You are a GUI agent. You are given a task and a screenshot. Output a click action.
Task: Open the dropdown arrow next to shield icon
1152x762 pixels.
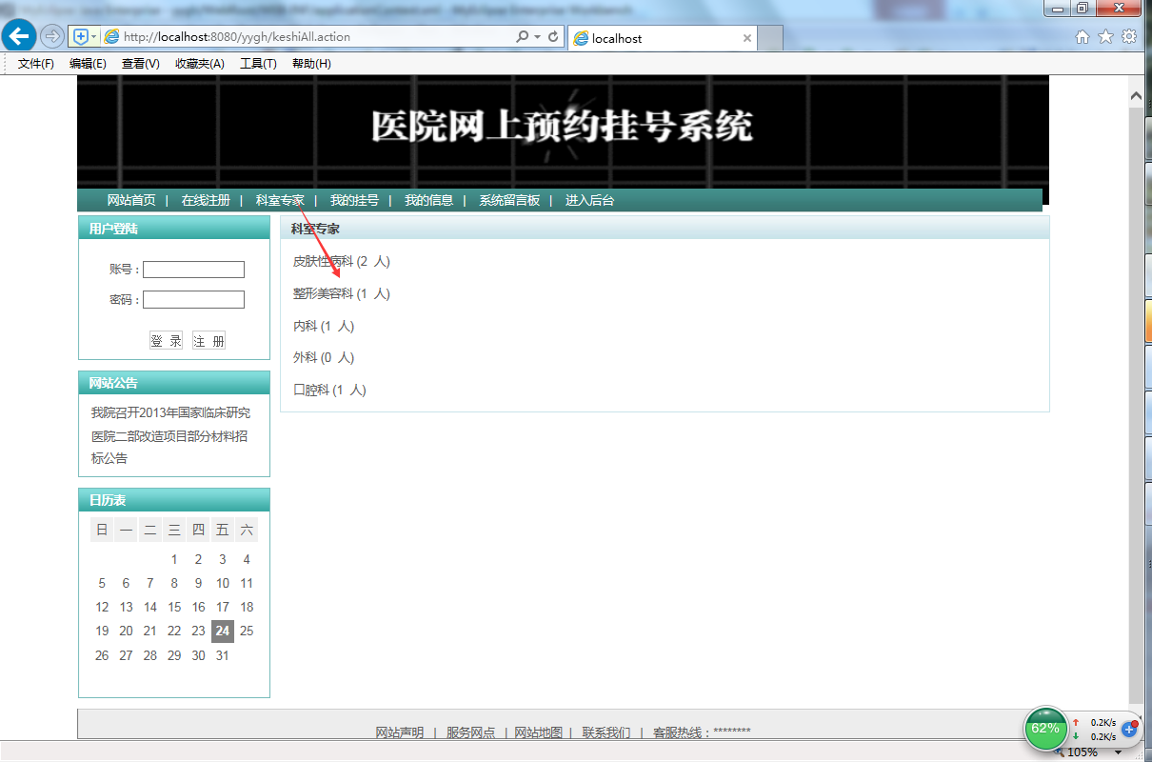[x=93, y=37]
